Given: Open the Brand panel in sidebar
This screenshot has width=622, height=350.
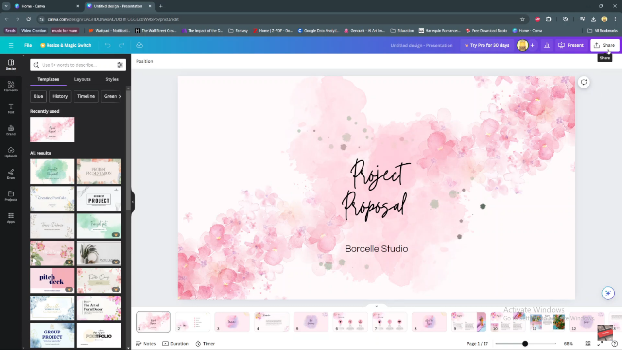Looking at the screenshot, I should click(x=11, y=130).
